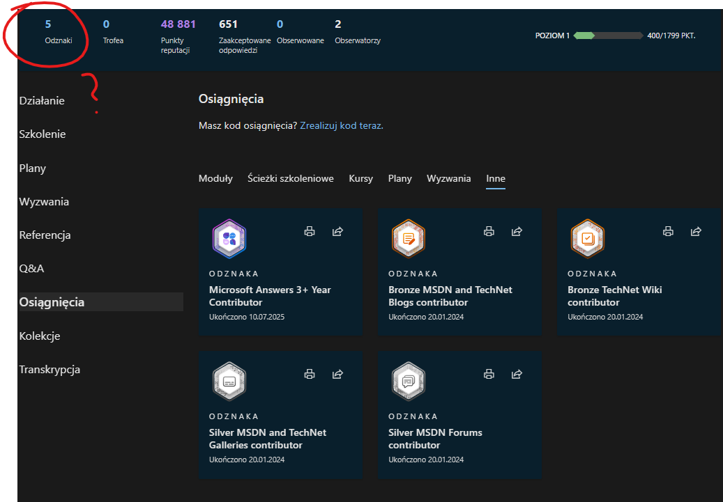Go to Szkolenie in the sidebar

tap(43, 134)
